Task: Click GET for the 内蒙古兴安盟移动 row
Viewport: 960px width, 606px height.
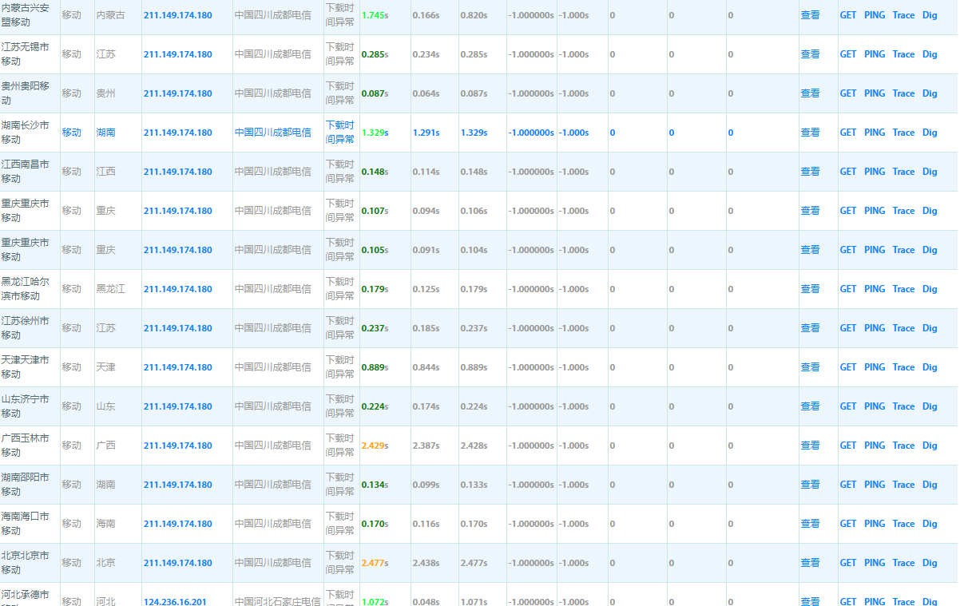Action: pyautogui.click(x=847, y=15)
